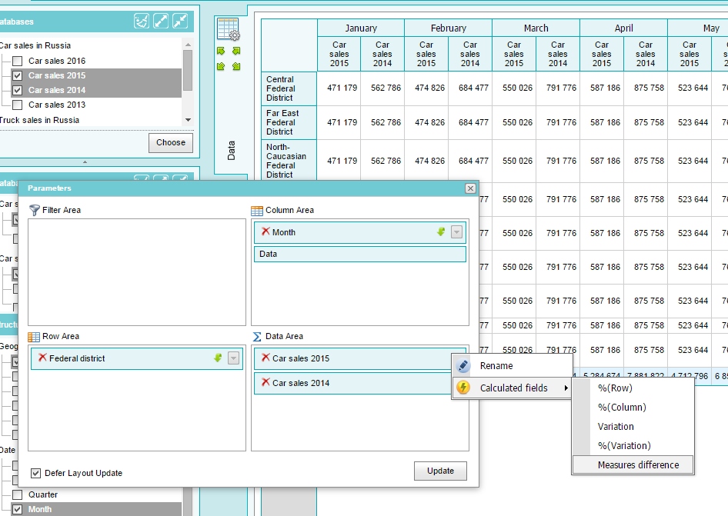Close the Parameters dialog
The image size is (728, 516).
[470, 188]
